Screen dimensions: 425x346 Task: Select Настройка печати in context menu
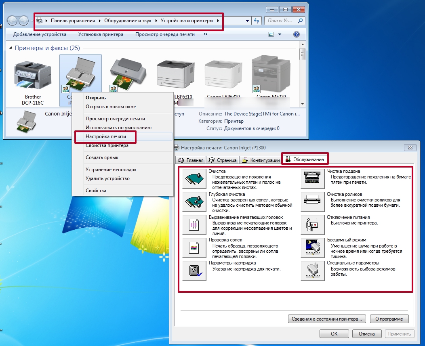[x=106, y=137]
